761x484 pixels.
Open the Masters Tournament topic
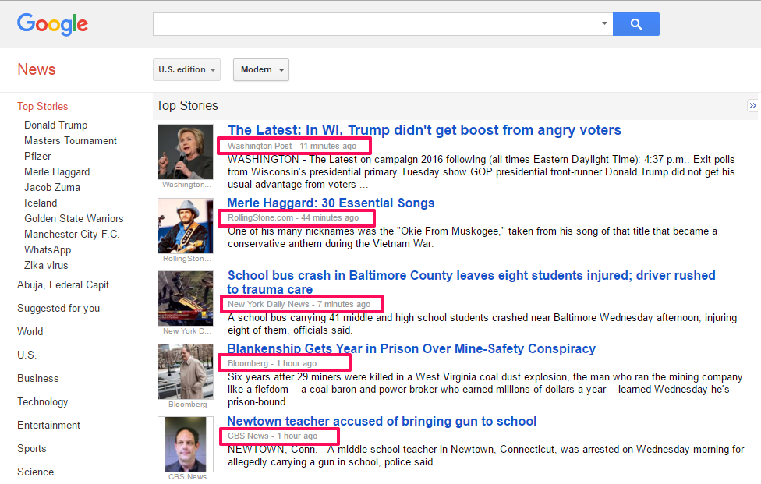(70, 140)
